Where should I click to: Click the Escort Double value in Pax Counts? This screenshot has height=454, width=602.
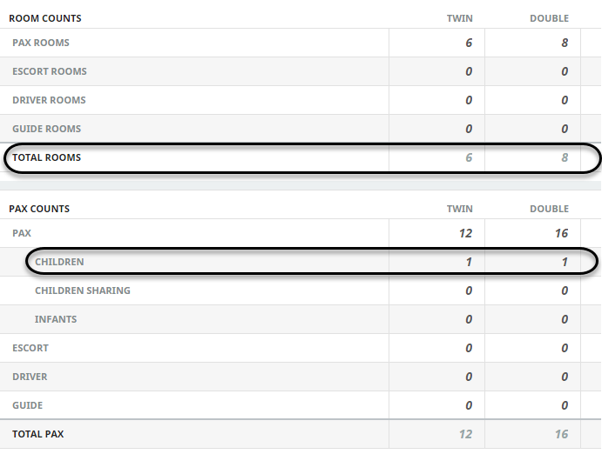click(565, 348)
